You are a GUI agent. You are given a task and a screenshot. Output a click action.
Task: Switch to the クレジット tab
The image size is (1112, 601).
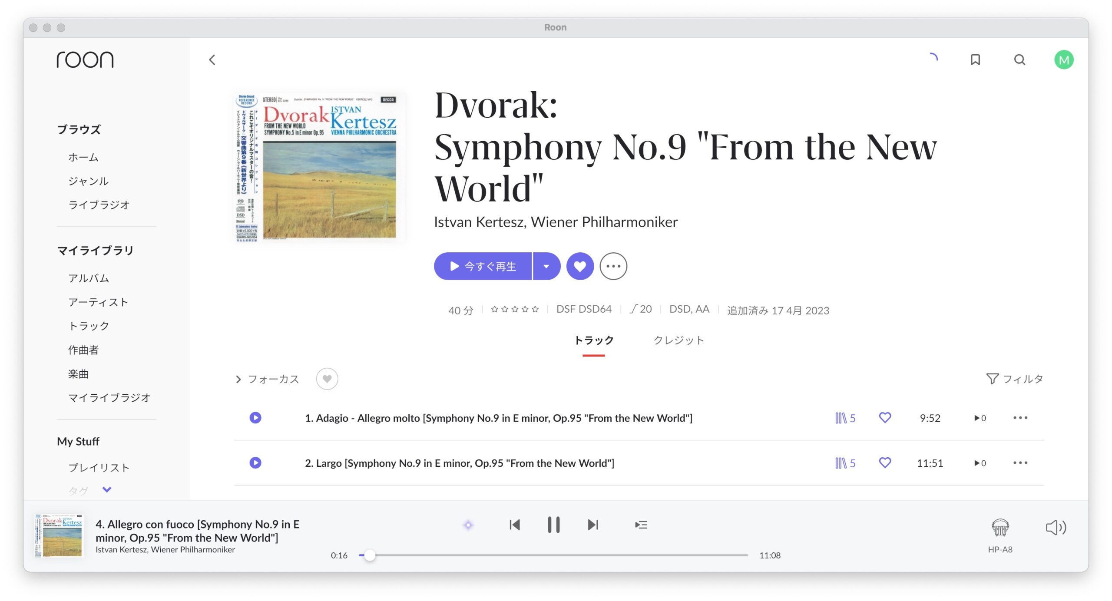click(679, 340)
